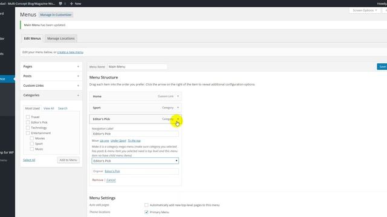This screenshot has height=217, width=387.
Task: Move item Up one
Action: [x=105, y=140]
